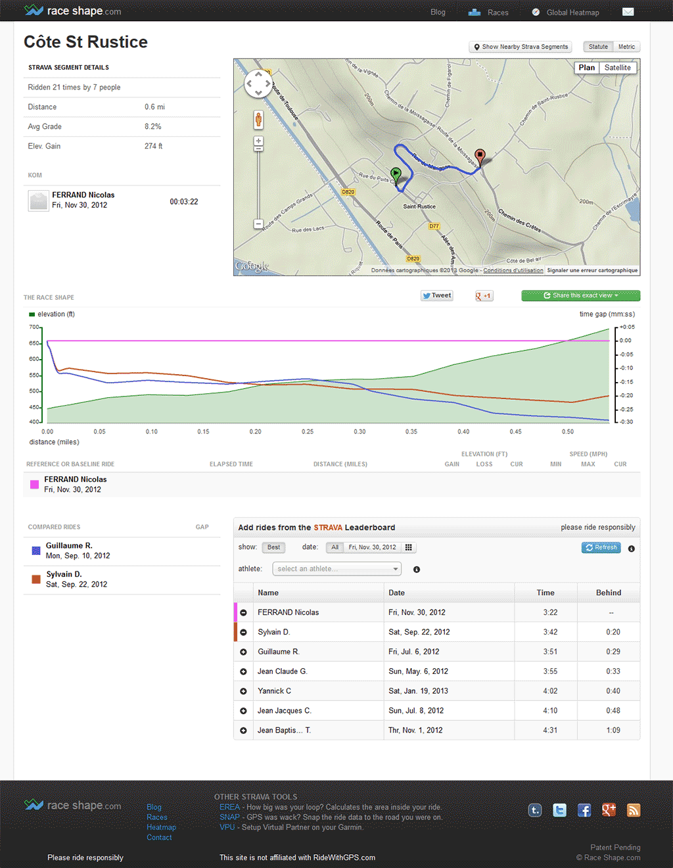Open the Heatmap link in footer
This screenshot has width=673, height=868.
pos(161,827)
